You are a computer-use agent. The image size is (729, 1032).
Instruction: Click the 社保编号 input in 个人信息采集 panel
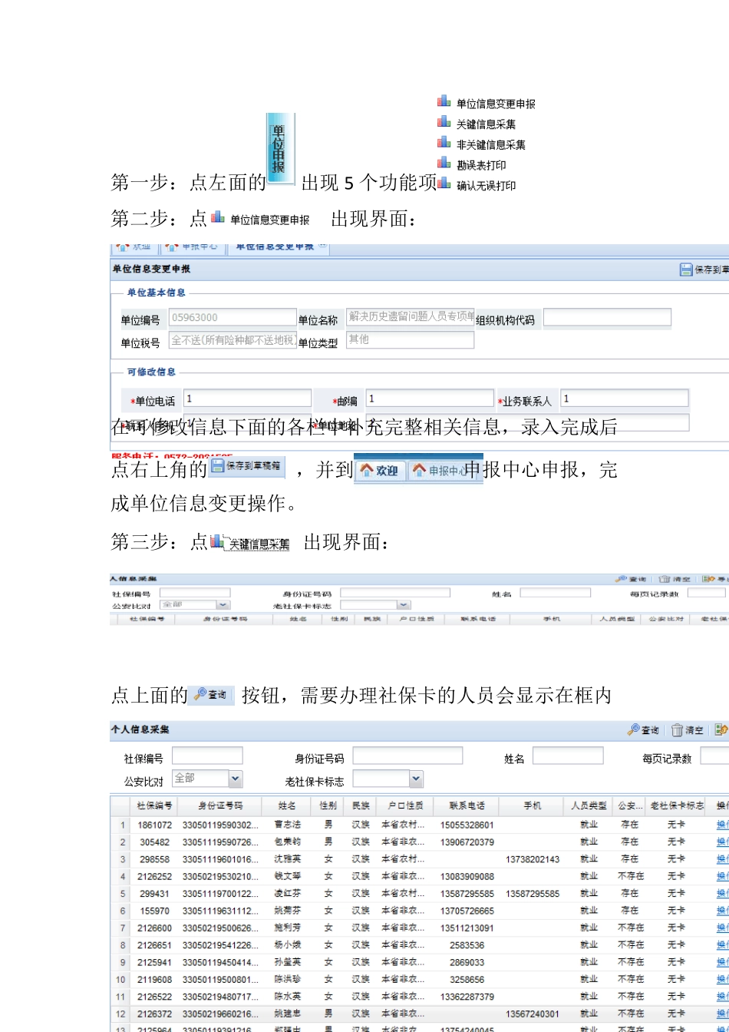coord(207,756)
